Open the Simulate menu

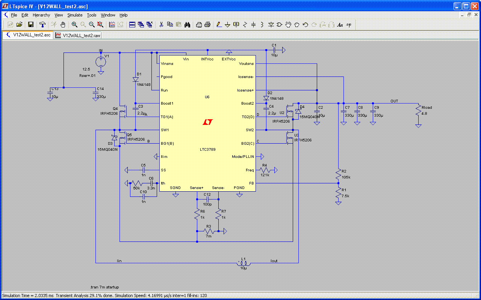[75, 15]
